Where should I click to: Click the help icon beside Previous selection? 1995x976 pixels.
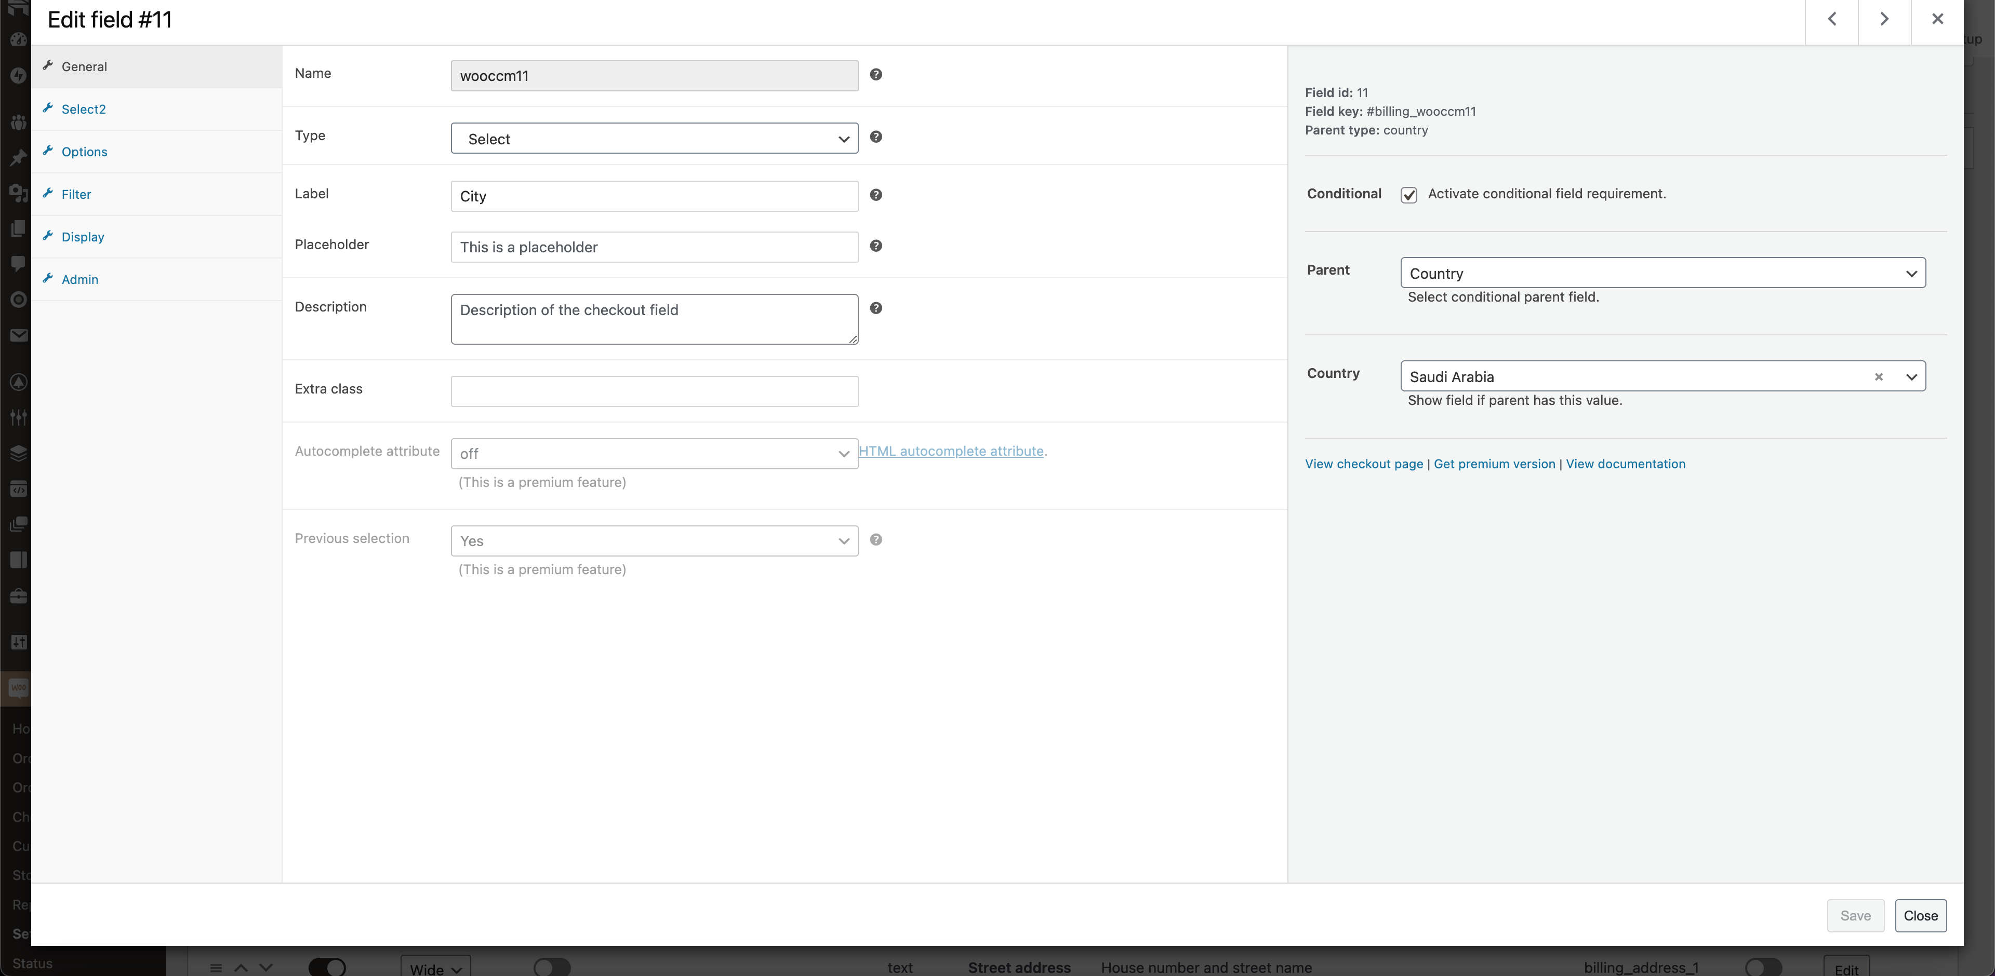(876, 540)
